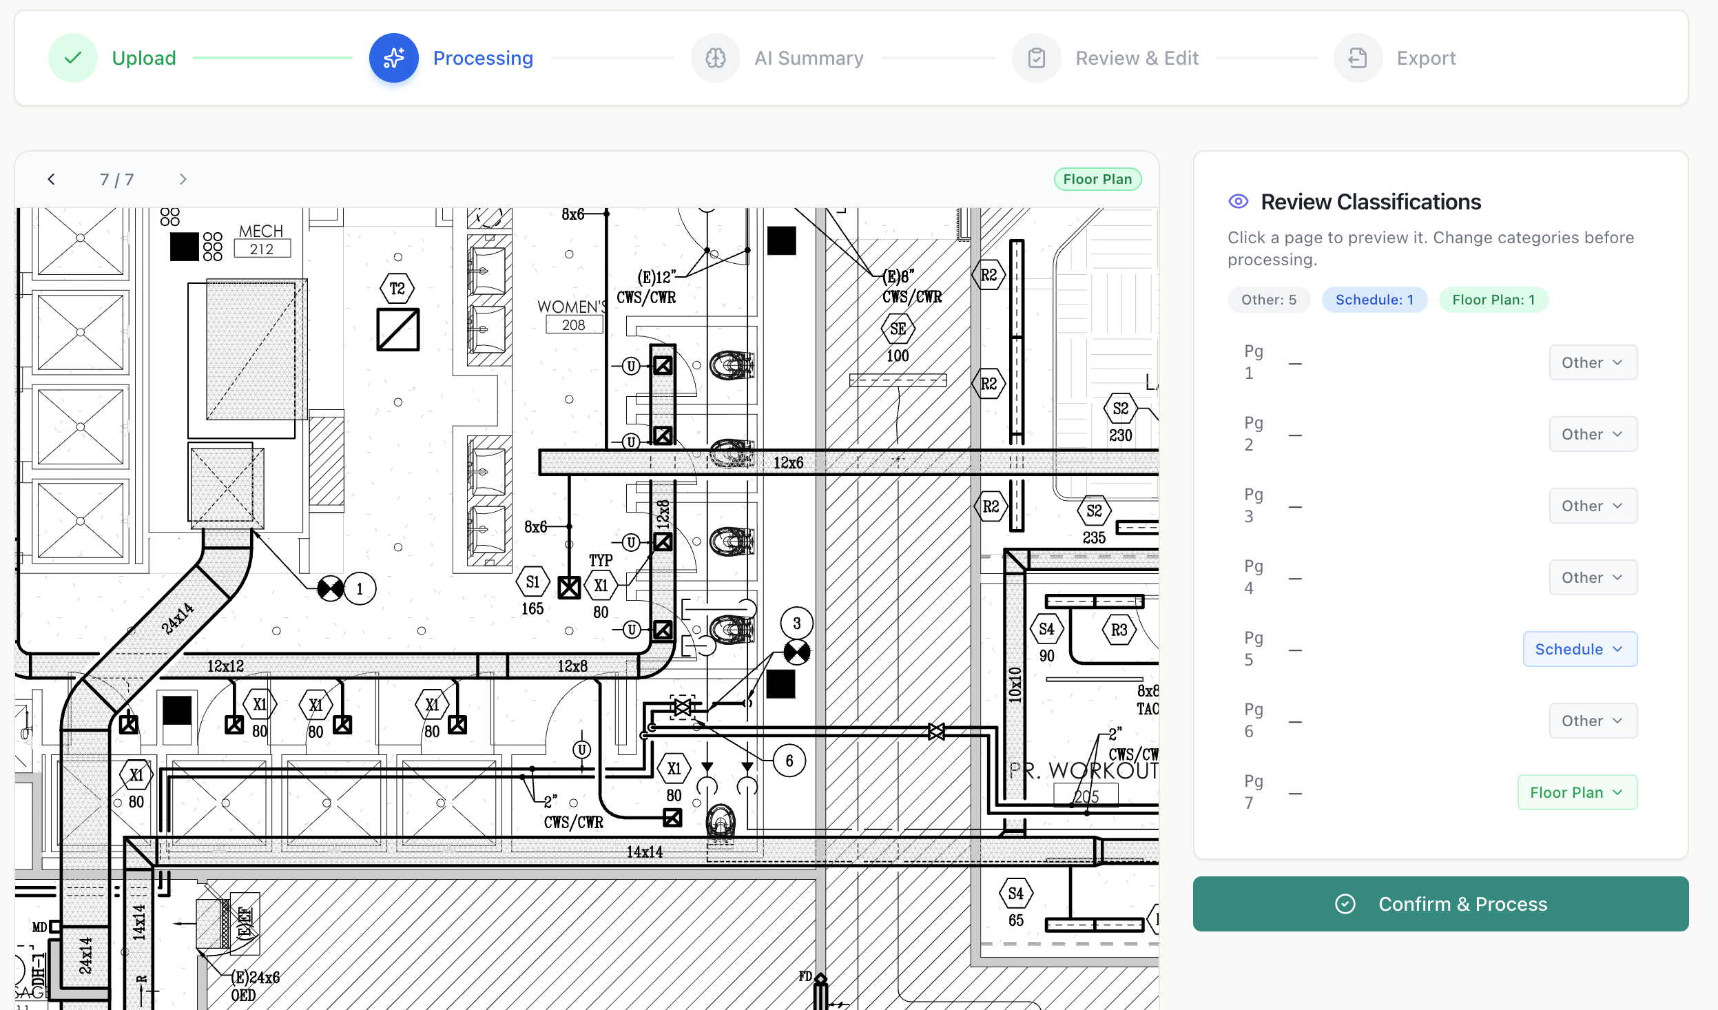Click the next page chevron arrow
This screenshot has width=1718, height=1010.
[x=183, y=178]
